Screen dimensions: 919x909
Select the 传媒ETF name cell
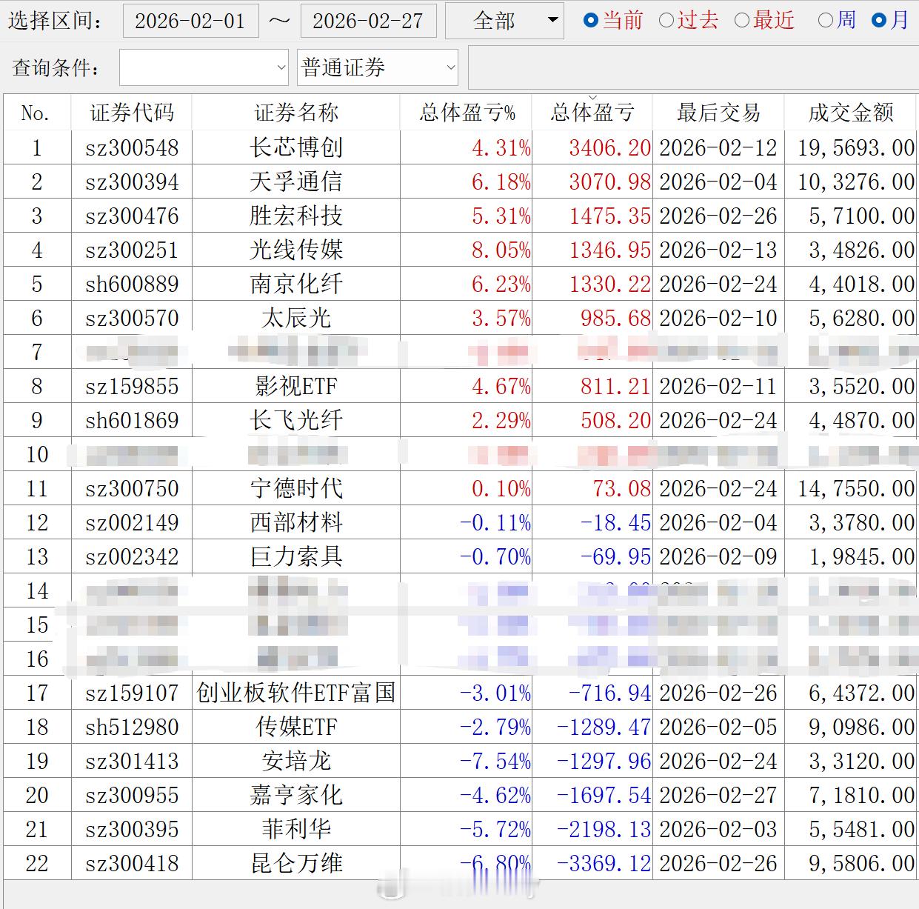[296, 727]
